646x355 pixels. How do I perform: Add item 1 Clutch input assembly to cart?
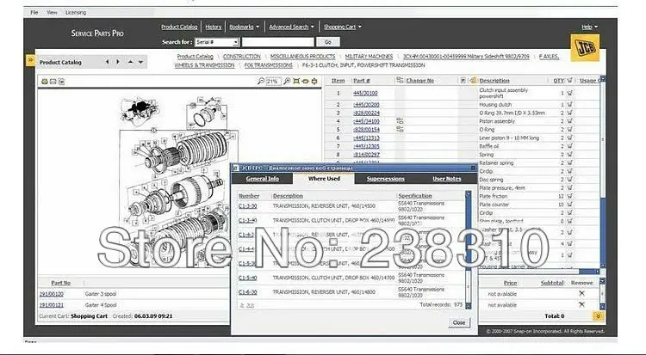click(570, 93)
